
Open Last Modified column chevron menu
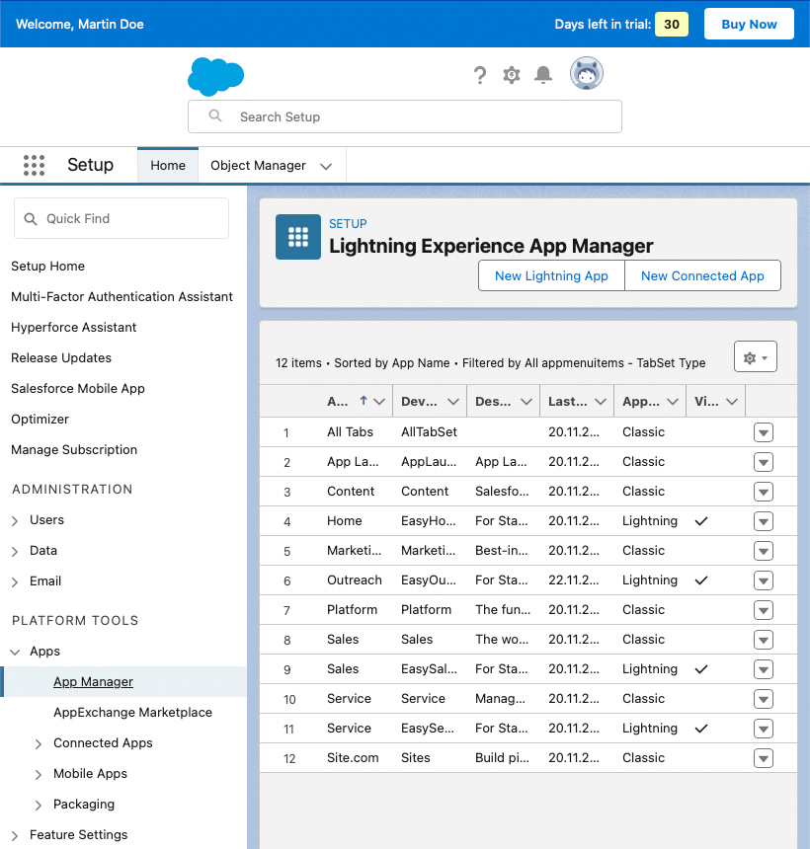(x=600, y=402)
